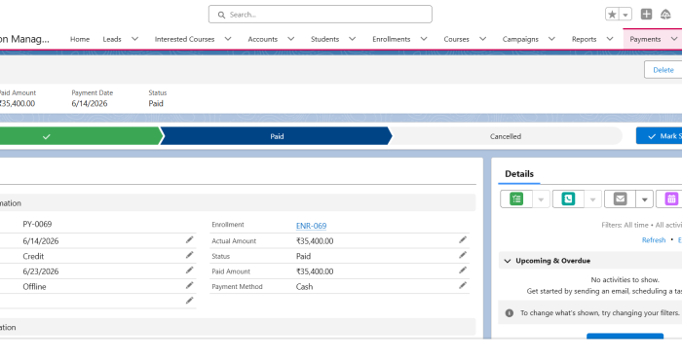Open the Favorites star icon
682x360 pixels.
612,15
